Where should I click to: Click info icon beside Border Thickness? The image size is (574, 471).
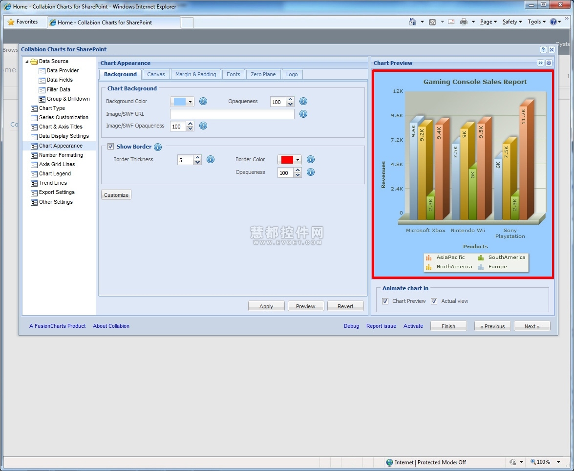[211, 159]
